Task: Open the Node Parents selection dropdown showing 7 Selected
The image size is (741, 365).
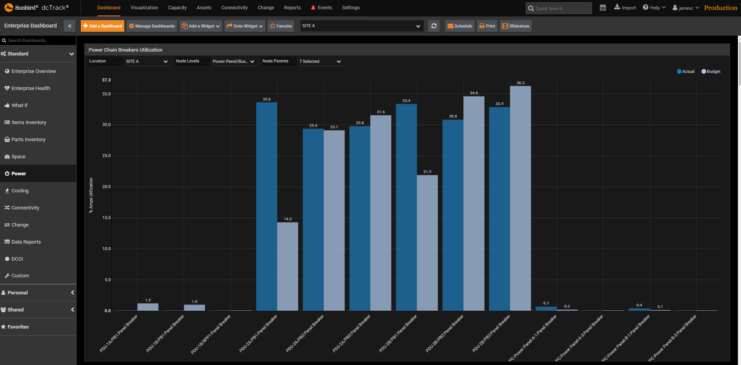Action: (x=320, y=61)
